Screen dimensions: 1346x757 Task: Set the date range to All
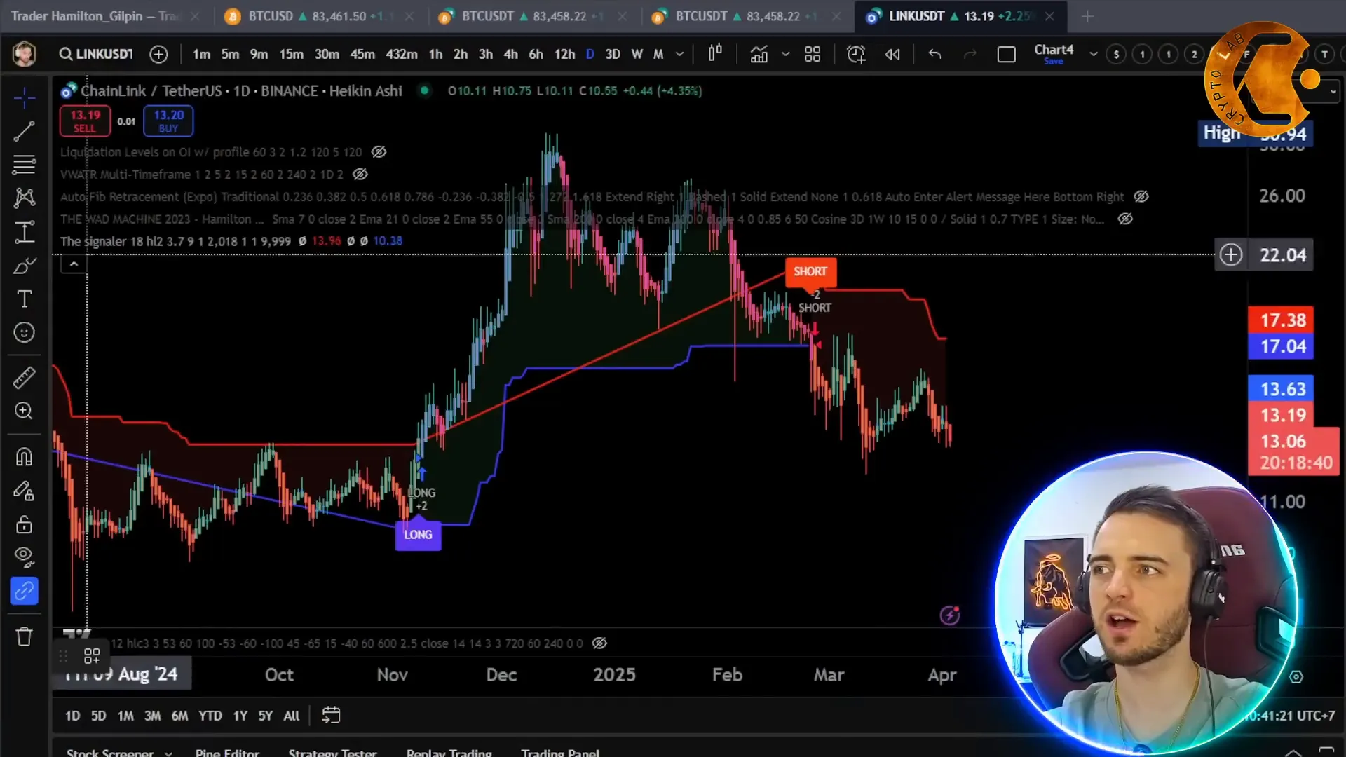(x=291, y=716)
